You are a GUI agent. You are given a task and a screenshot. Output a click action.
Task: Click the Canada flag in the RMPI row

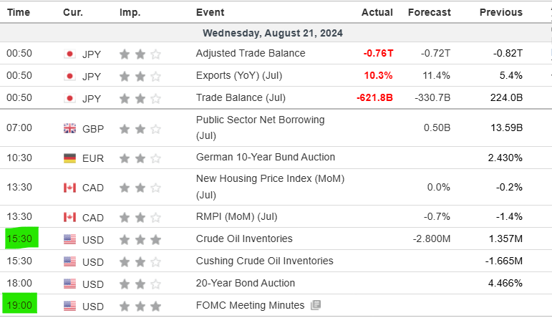coord(69,217)
